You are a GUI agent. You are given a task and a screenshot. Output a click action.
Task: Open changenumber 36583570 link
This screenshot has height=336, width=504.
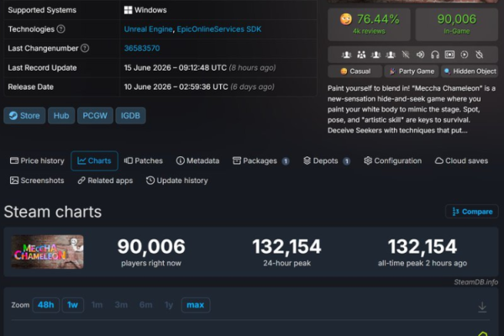[142, 48]
